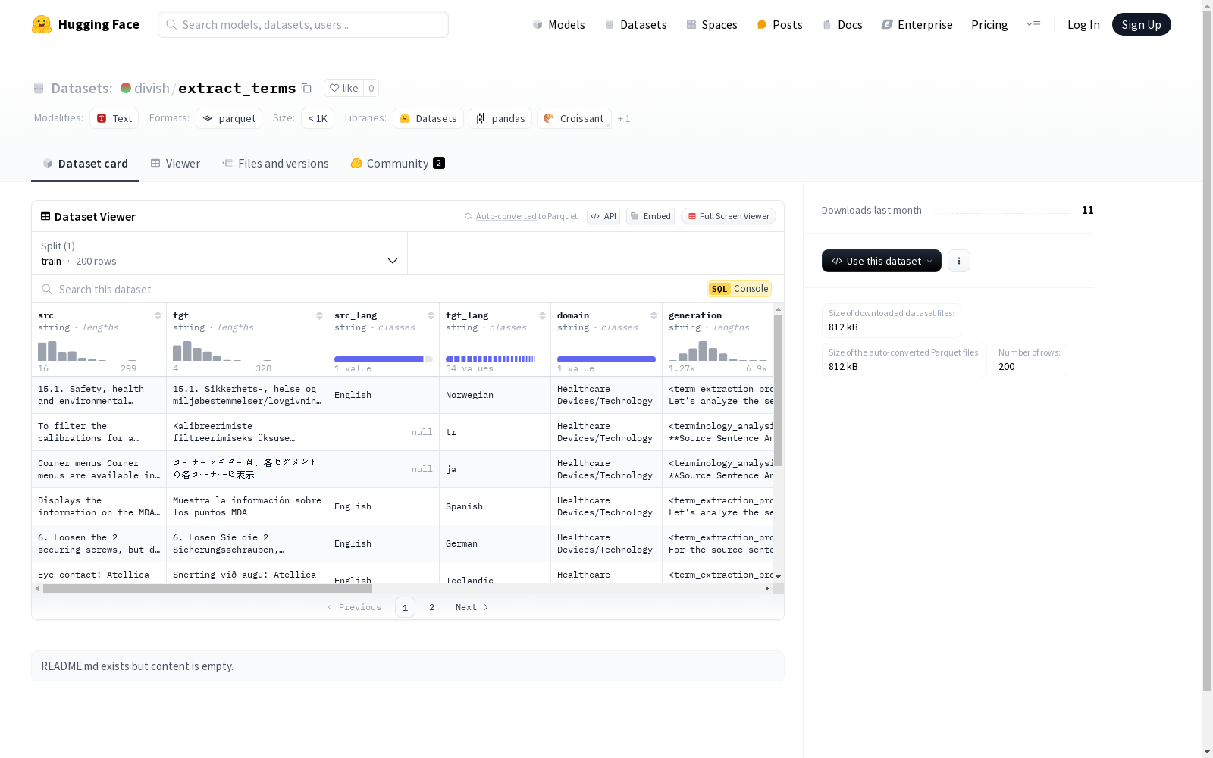Open Enterprise in the navigation
Screen dimensions: 1213x758
[917, 24]
